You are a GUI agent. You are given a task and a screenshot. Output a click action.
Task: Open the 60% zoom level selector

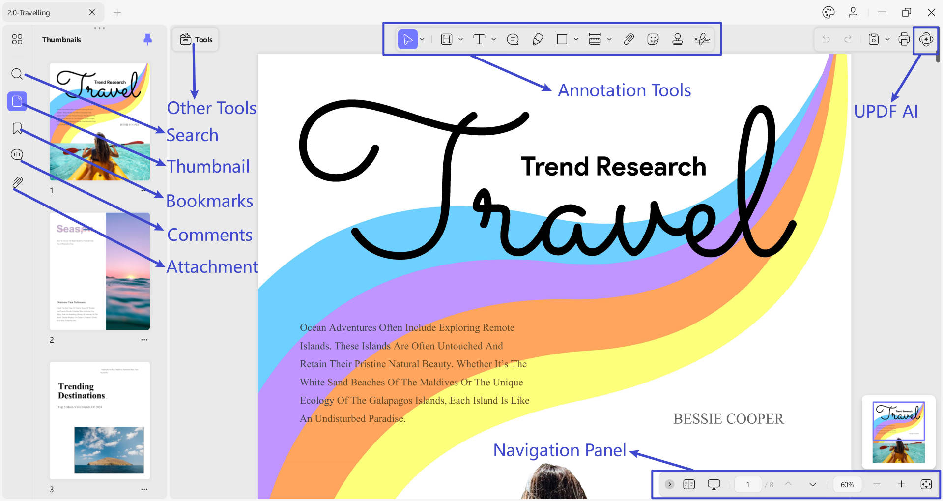point(847,485)
